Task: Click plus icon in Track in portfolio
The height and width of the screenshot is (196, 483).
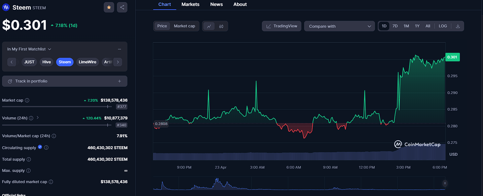Action: click(x=120, y=81)
